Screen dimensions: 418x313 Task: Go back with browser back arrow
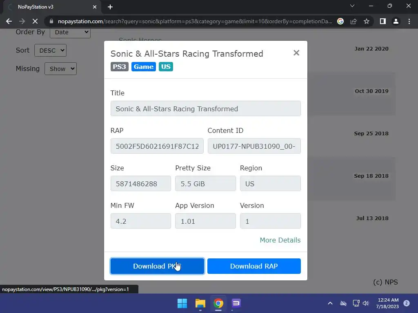tap(9, 21)
